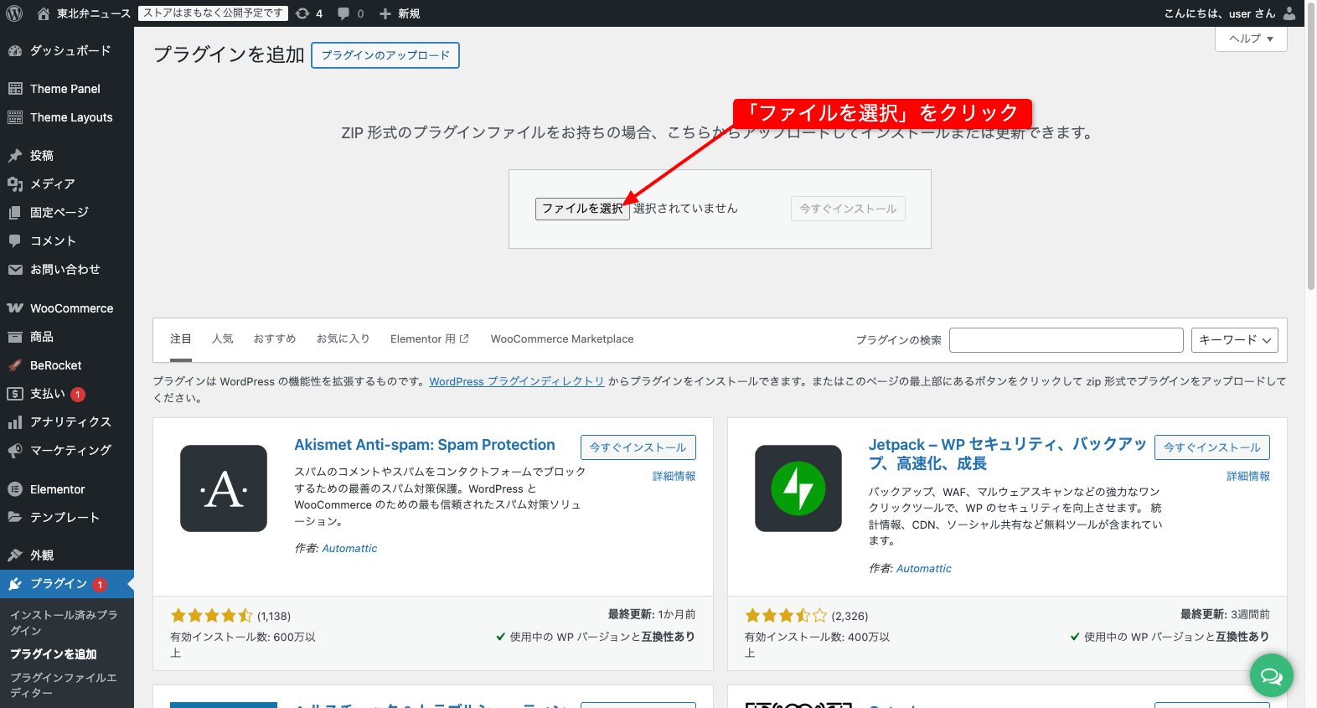Click the Theme Panel sidebar icon
Image resolution: width=1317 pixels, height=708 pixels.
[15, 89]
